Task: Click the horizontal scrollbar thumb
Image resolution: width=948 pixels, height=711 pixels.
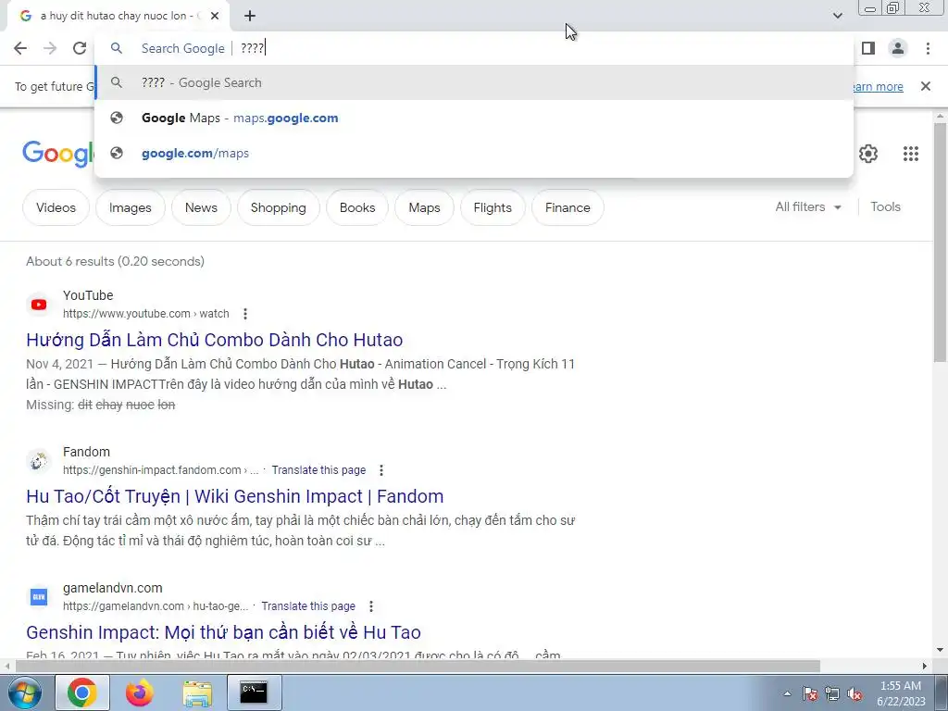Action: (418, 667)
